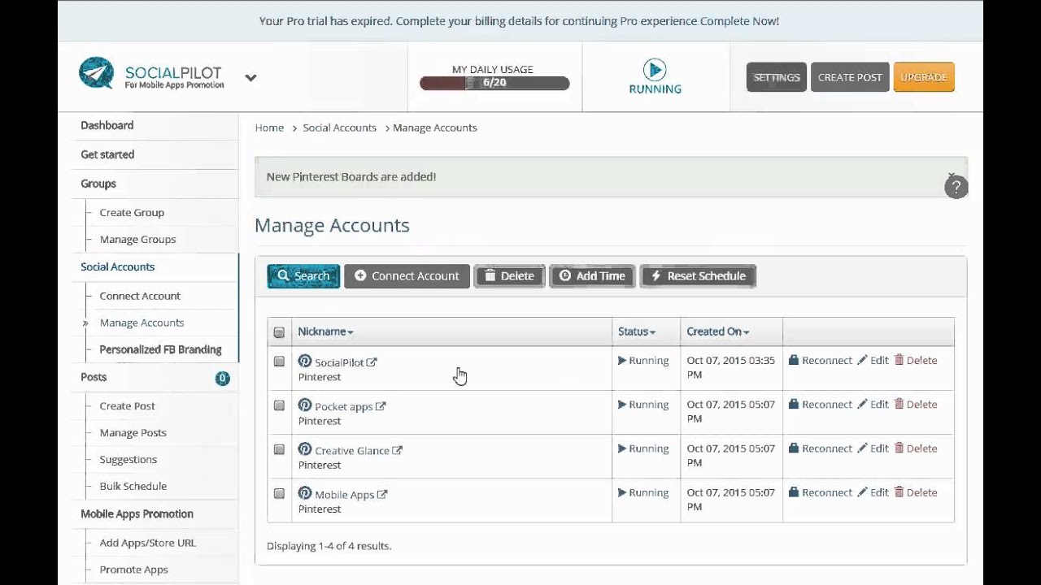This screenshot has width=1041, height=585.
Task: Select Social Accounts in the sidebar
Action: (x=117, y=266)
